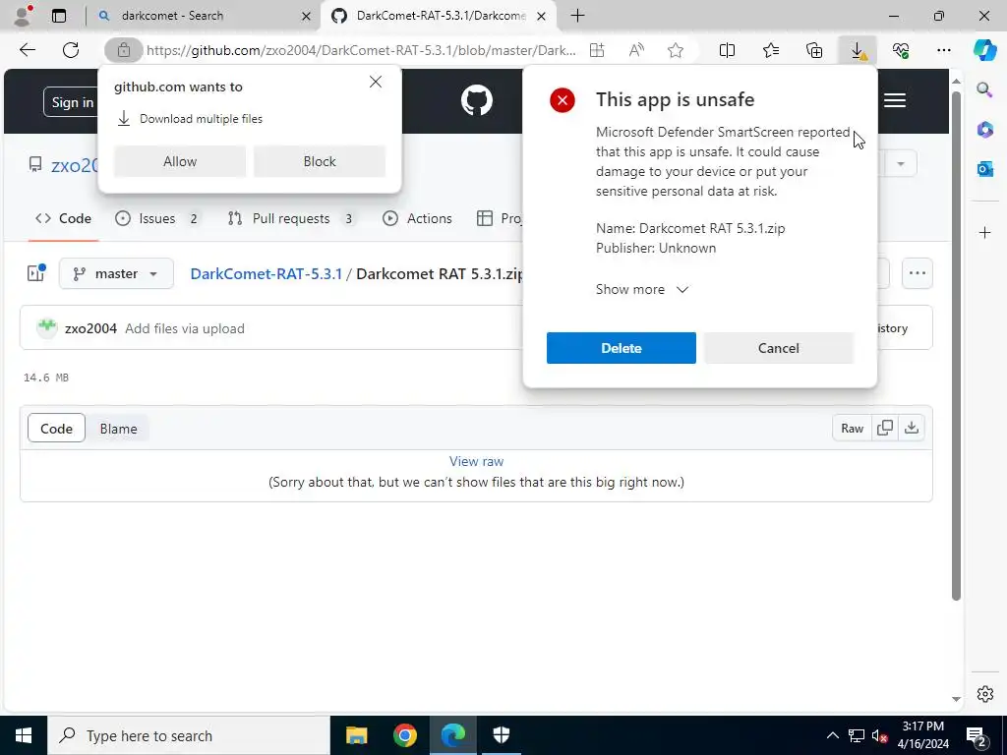Screen dimensions: 1007x755
Task: Expand Show more in SmartScreen dialog
Action: (641, 290)
